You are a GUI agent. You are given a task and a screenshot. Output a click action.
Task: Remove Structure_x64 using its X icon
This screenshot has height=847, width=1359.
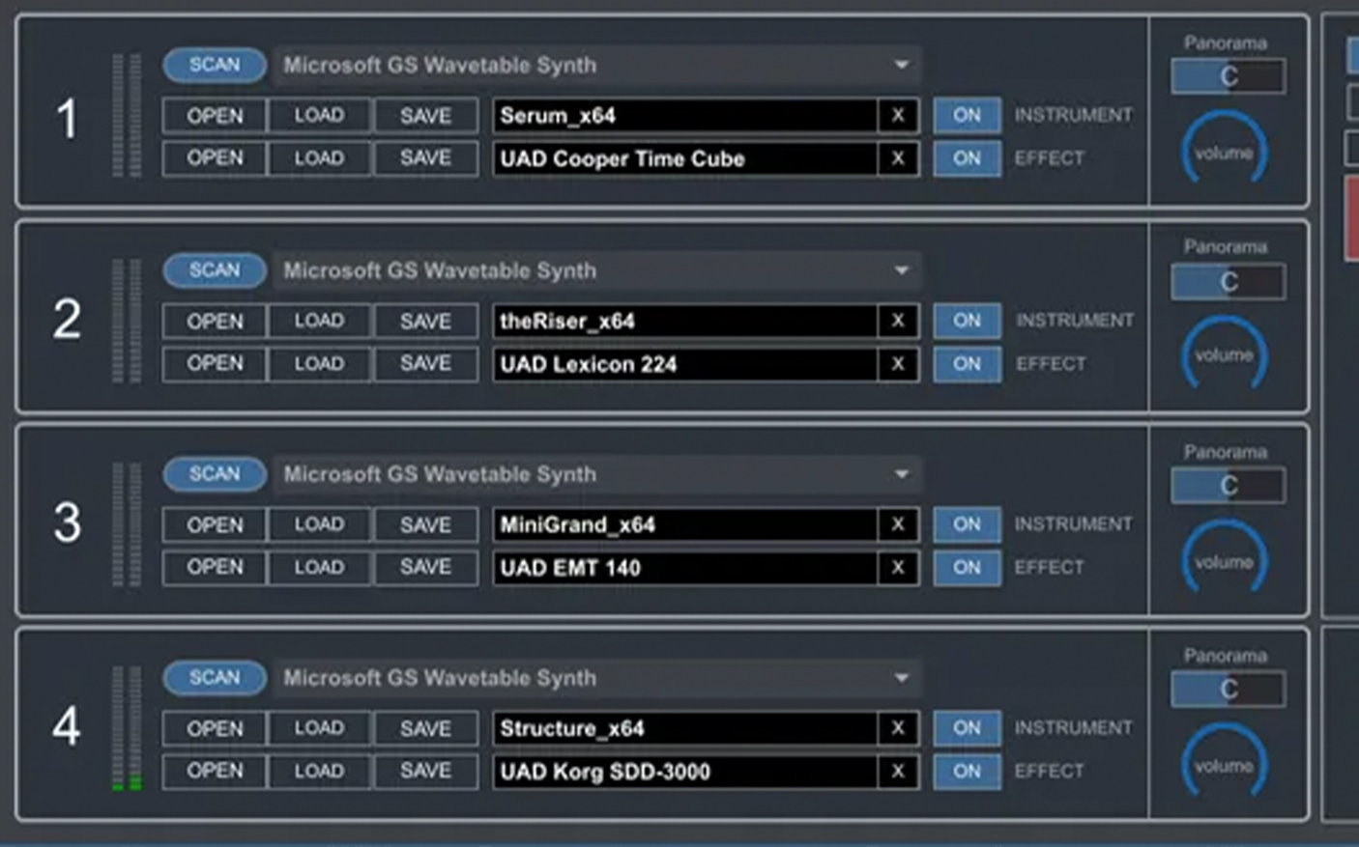pyautogui.click(x=898, y=728)
